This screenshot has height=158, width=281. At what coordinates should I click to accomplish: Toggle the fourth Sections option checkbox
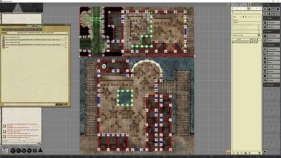coord(259,32)
